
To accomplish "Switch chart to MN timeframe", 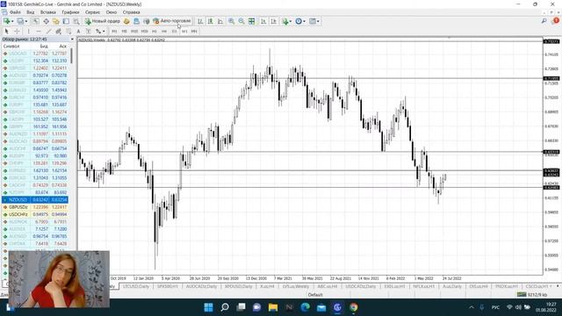I will (x=194, y=32).
